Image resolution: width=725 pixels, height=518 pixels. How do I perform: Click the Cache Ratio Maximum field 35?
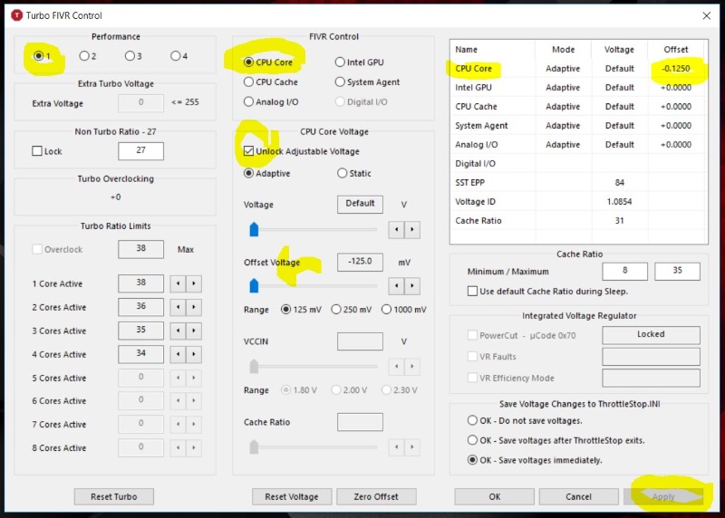tap(677, 271)
